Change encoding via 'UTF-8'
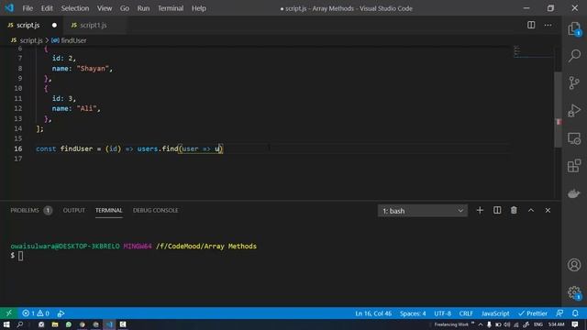Screen dimensions: 587x330 [442, 313]
